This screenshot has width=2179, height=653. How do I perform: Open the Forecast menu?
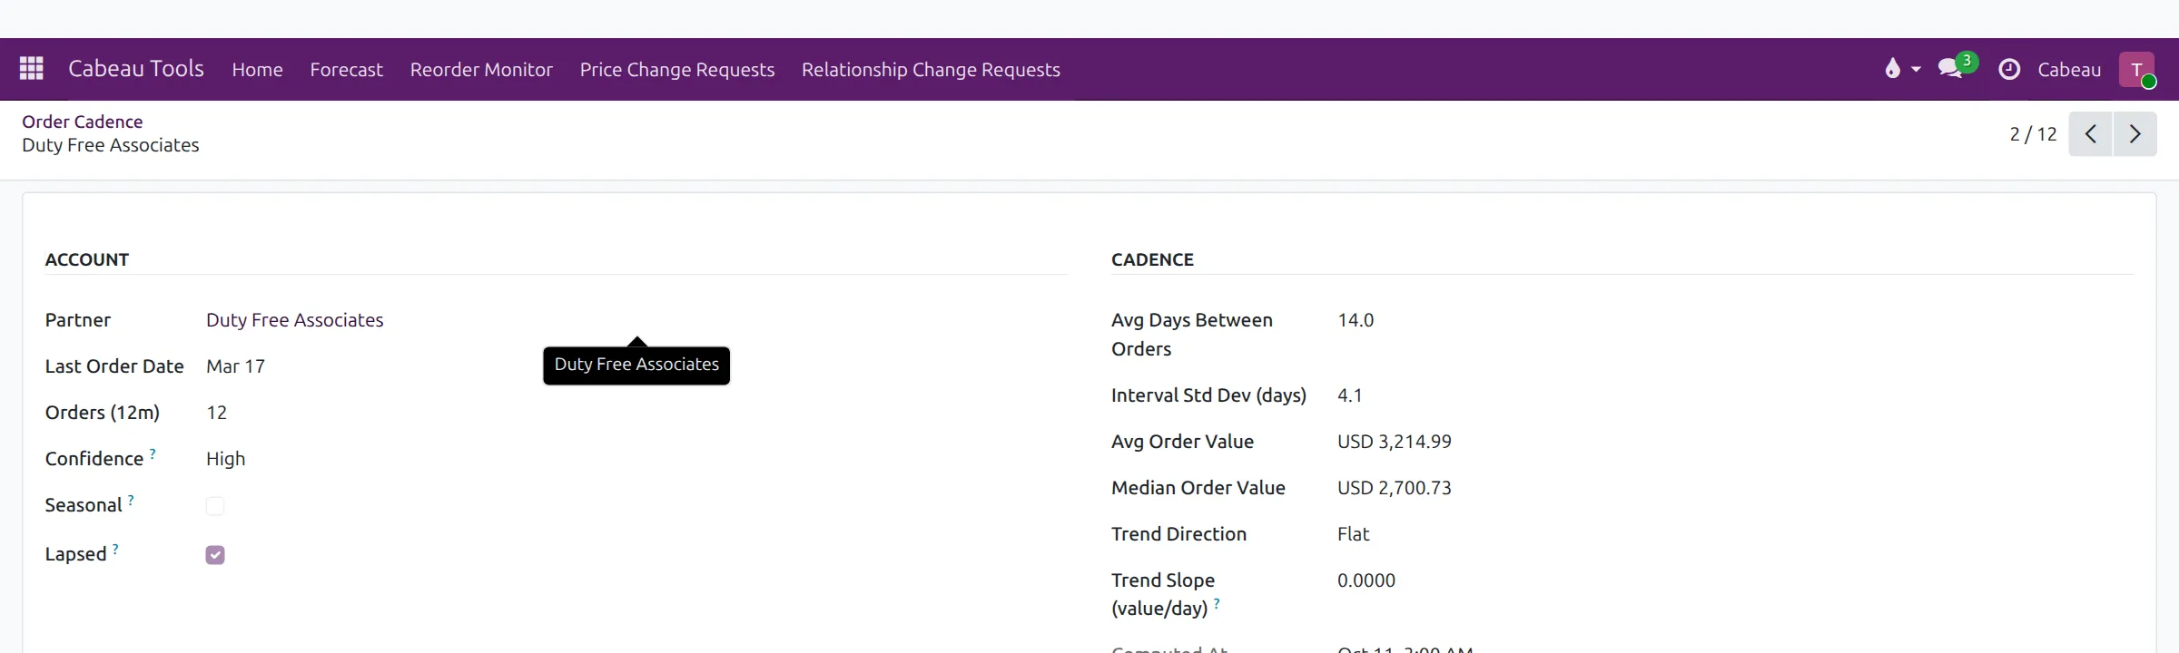coord(346,70)
